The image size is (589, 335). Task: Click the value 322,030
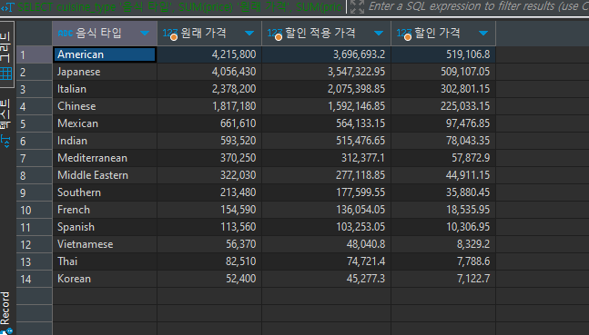(x=238, y=175)
